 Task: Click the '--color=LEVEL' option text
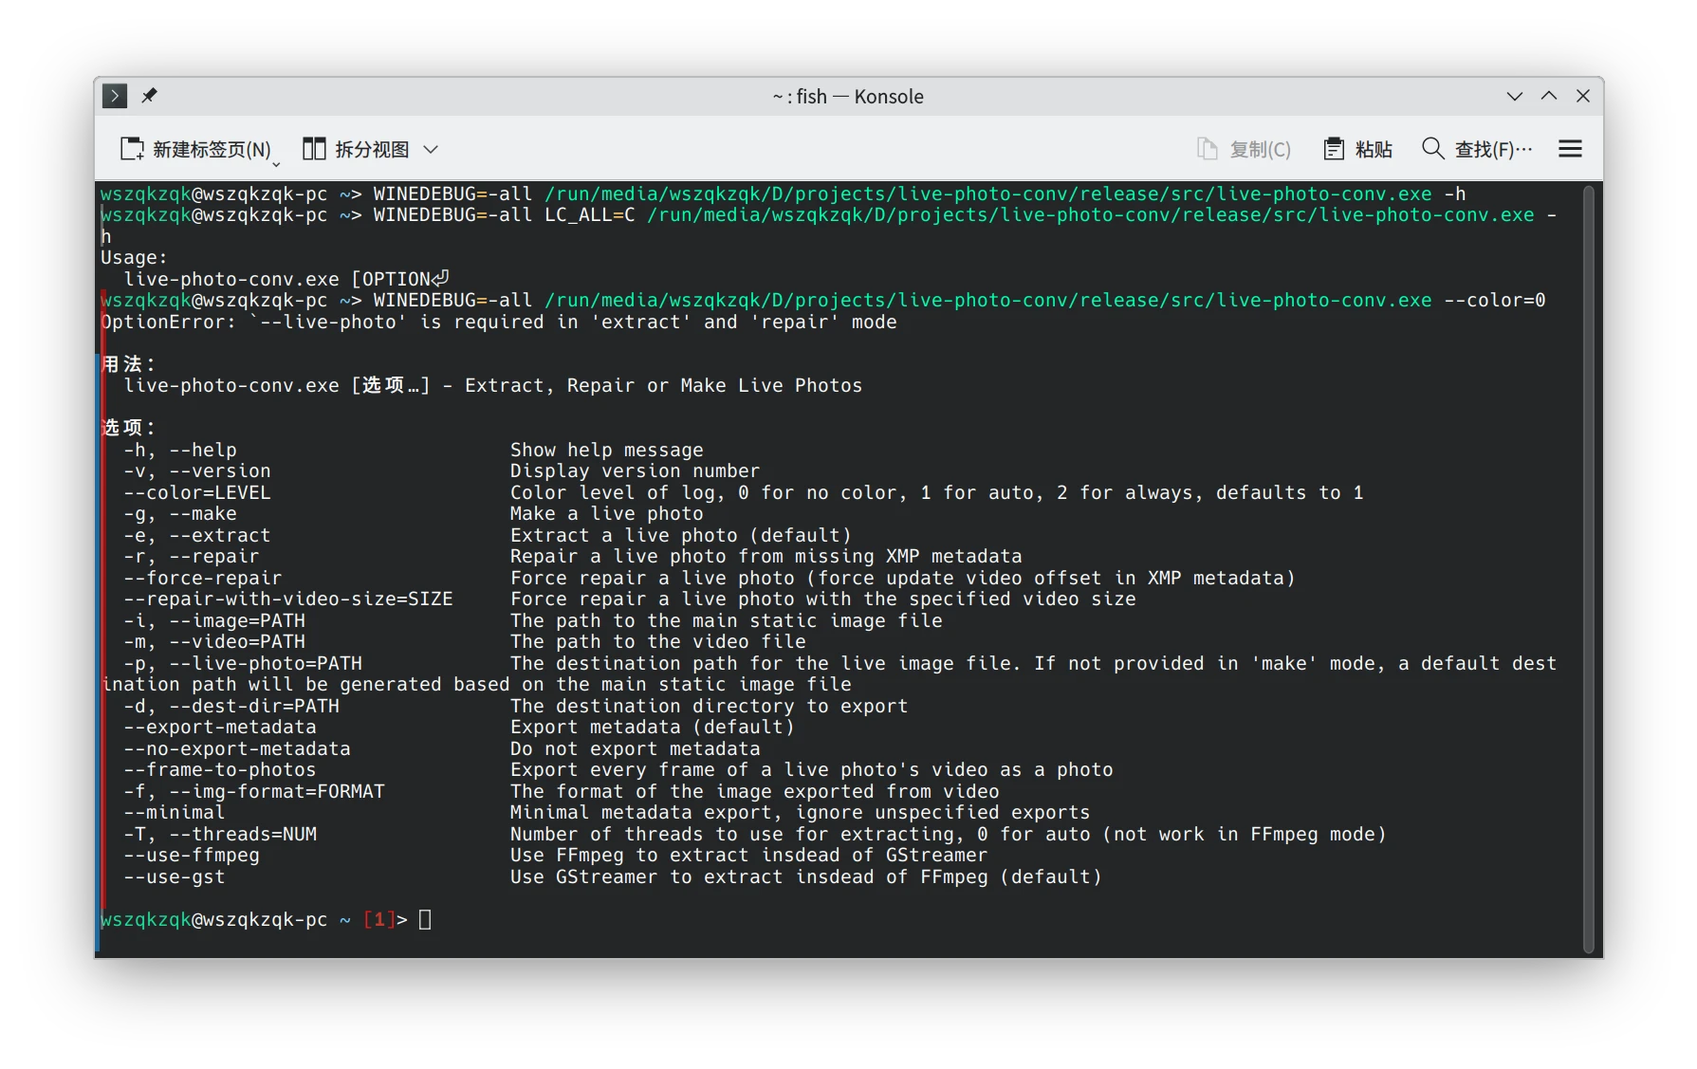tap(197, 492)
